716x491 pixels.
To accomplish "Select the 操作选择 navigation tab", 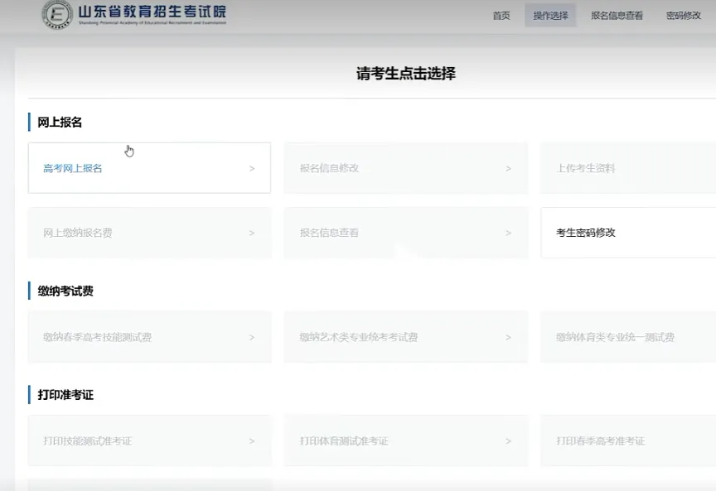I will [550, 16].
